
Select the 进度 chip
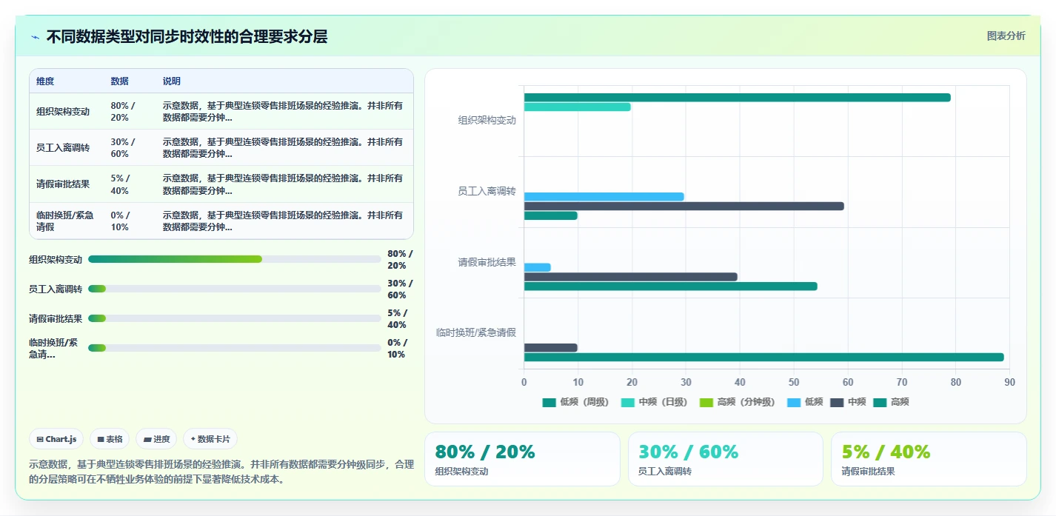(156, 439)
